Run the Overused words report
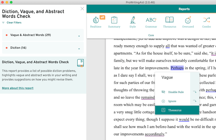Image resolution: width=216 pixels, height=140 pixels. 188,22
